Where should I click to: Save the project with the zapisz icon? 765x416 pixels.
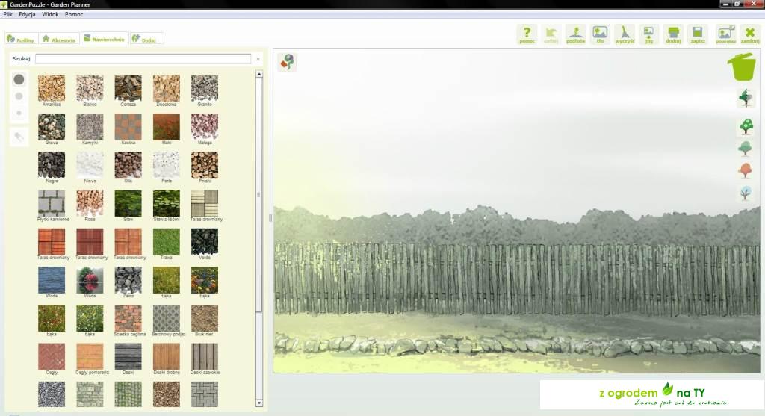coord(698,34)
